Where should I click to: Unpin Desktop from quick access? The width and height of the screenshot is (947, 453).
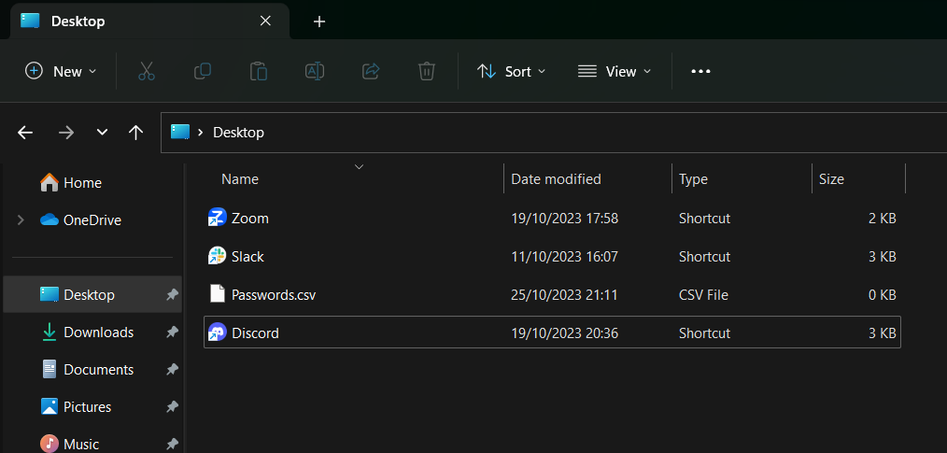172,295
